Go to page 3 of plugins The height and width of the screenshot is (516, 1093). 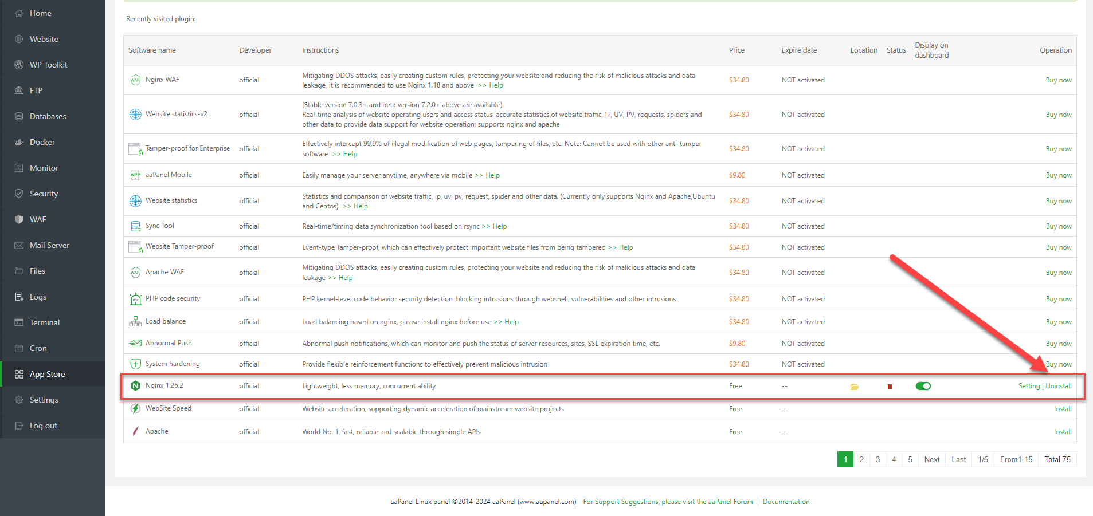(x=877, y=459)
